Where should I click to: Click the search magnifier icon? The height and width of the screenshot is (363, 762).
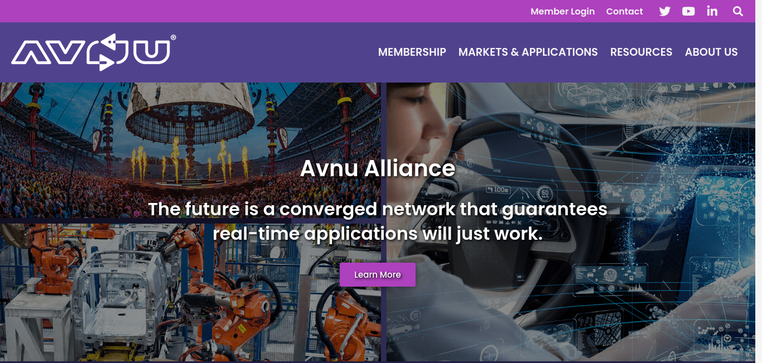click(738, 11)
